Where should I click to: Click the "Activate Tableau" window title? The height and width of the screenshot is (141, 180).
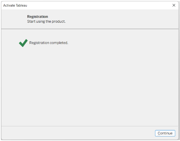click(15, 5)
